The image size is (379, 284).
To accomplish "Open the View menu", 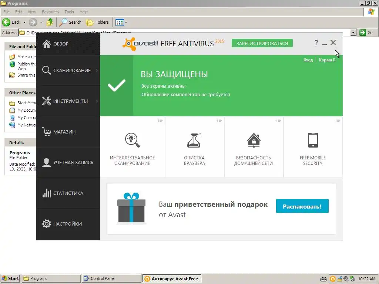I will click(x=32, y=12).
